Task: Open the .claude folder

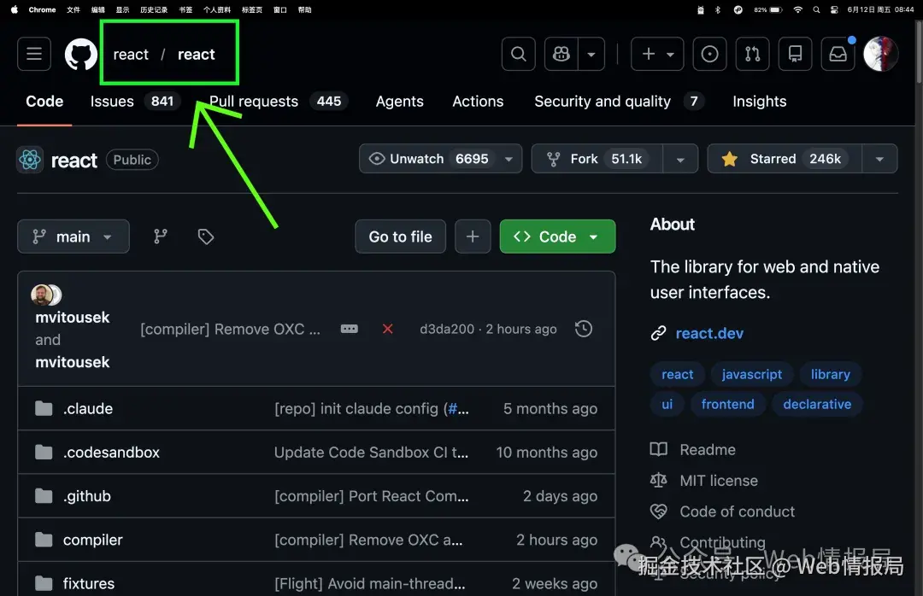Action: point(88,408)
